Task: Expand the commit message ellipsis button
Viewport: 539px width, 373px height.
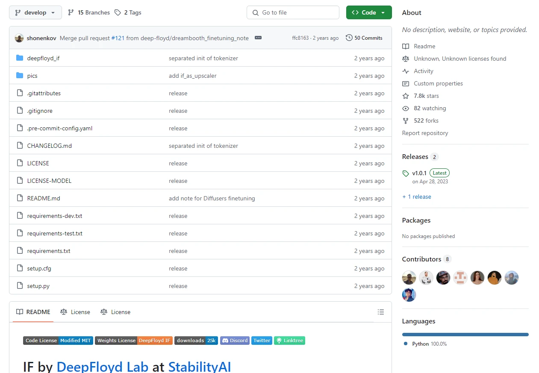Action: (x=258, y=38)
